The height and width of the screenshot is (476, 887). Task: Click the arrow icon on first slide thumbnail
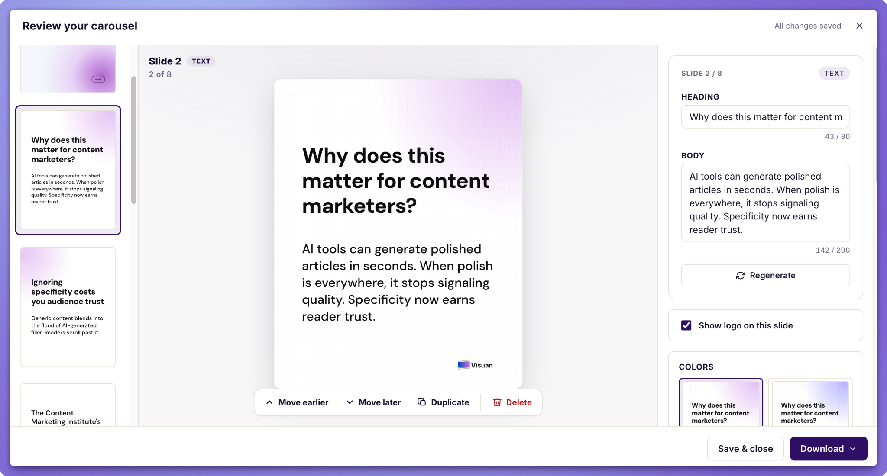(98, 79)
